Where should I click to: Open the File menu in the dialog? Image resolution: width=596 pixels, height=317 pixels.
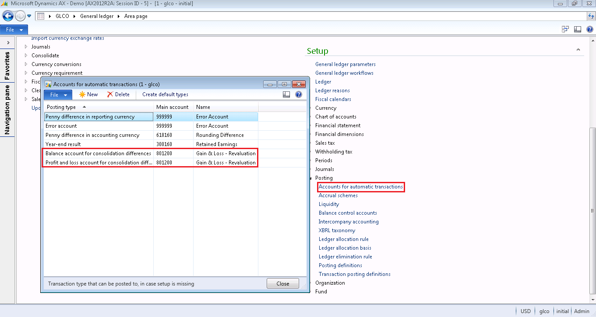(x=58, y=94)
